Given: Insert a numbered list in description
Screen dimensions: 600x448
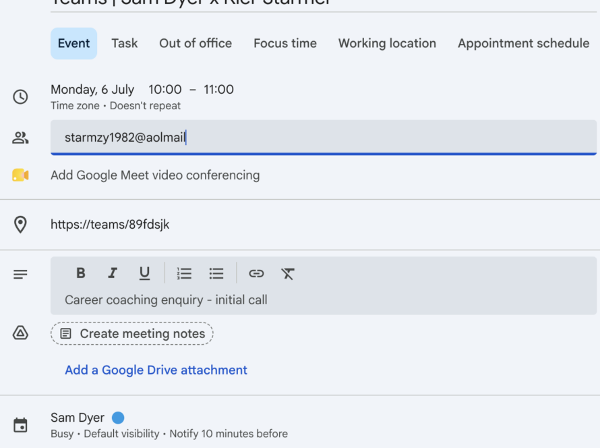Looking at the screenshot, I should [x=184, y=273].
